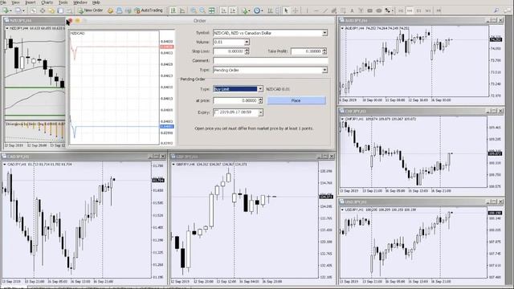Click the yellow minimize button on Order dialog
The height and width of the screenshot is (289, 514).
point(78,21)
